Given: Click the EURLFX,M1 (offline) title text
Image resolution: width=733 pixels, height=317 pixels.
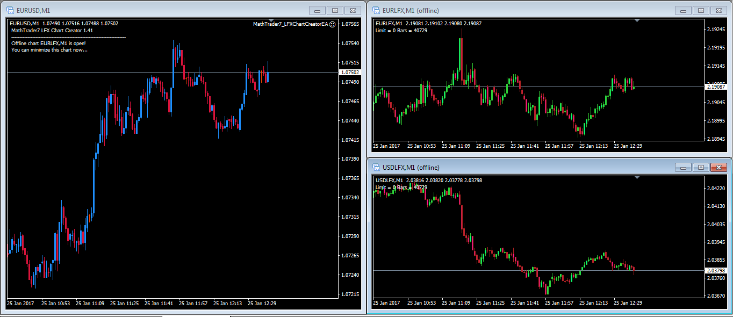Looking at the screenshot, I should [x=411, y=10].
